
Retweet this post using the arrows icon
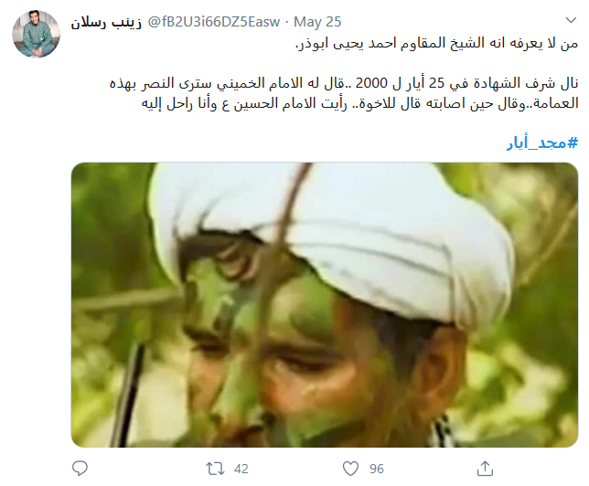[x=215, y=469]
